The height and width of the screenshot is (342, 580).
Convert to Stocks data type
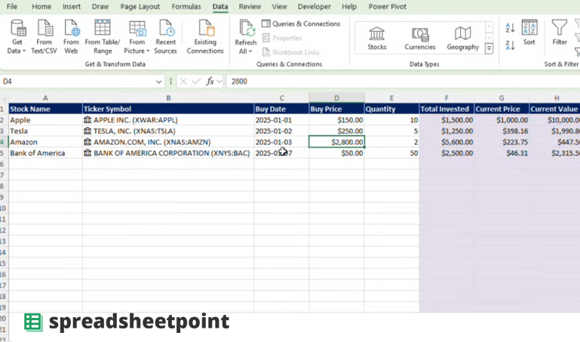coord(377,39)
